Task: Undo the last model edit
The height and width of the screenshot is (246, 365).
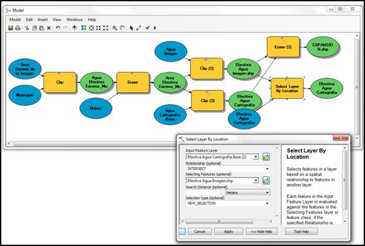Action: [x=58, y=28]
